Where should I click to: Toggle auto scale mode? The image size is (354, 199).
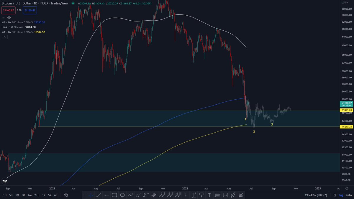[x=348, y=195]
